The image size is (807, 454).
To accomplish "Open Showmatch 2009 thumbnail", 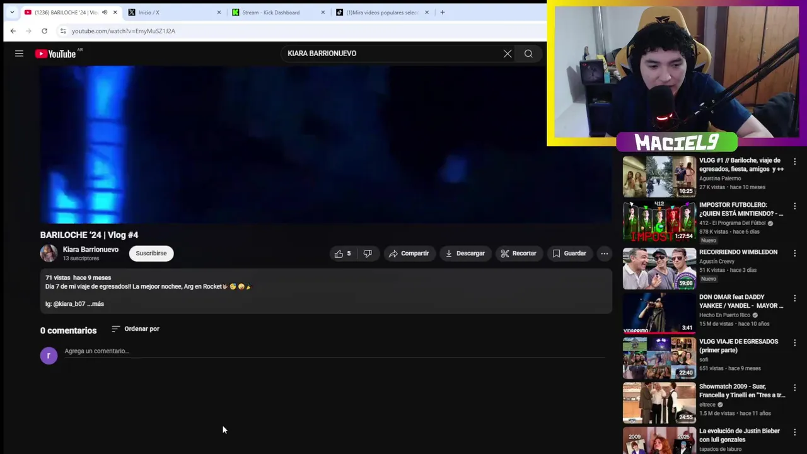I will pos(659,402).
